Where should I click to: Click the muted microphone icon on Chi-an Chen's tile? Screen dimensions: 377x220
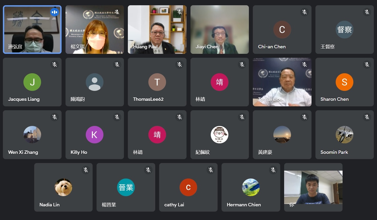304,12
